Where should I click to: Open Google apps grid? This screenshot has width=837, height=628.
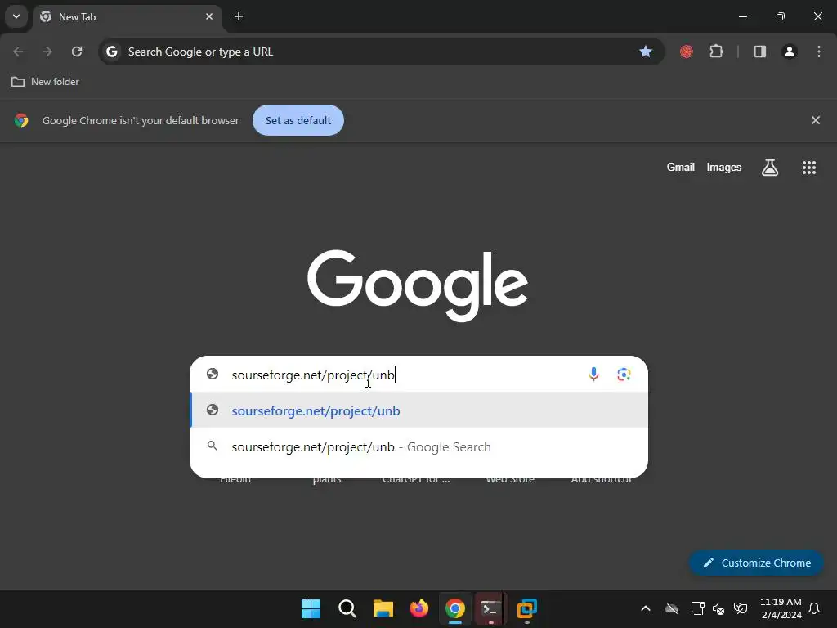[x=808, y=168]
